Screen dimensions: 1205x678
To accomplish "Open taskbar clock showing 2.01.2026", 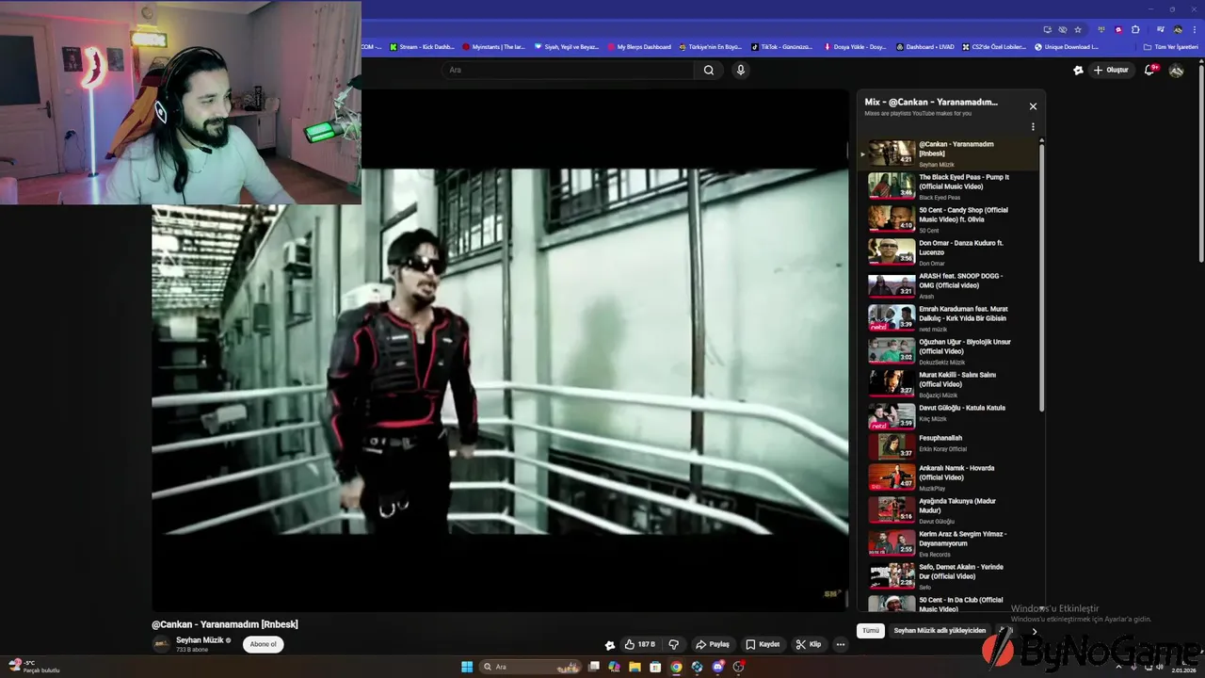I will [x=1184, y=668].
